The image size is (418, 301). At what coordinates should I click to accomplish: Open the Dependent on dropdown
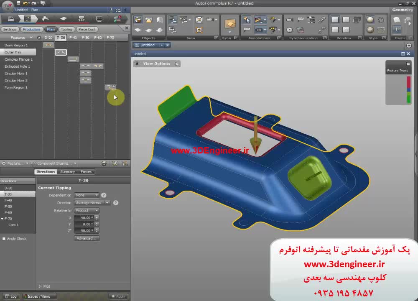[x=87, y=195]
